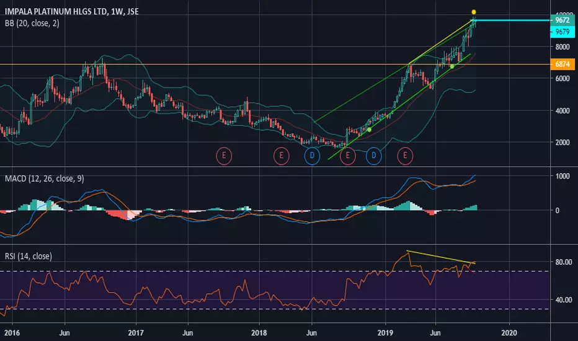
Task: Click the cyan 9679 price label
Action: point(562,32)
